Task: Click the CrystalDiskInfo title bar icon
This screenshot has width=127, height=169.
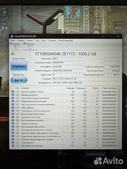Action: coord(12,36)
